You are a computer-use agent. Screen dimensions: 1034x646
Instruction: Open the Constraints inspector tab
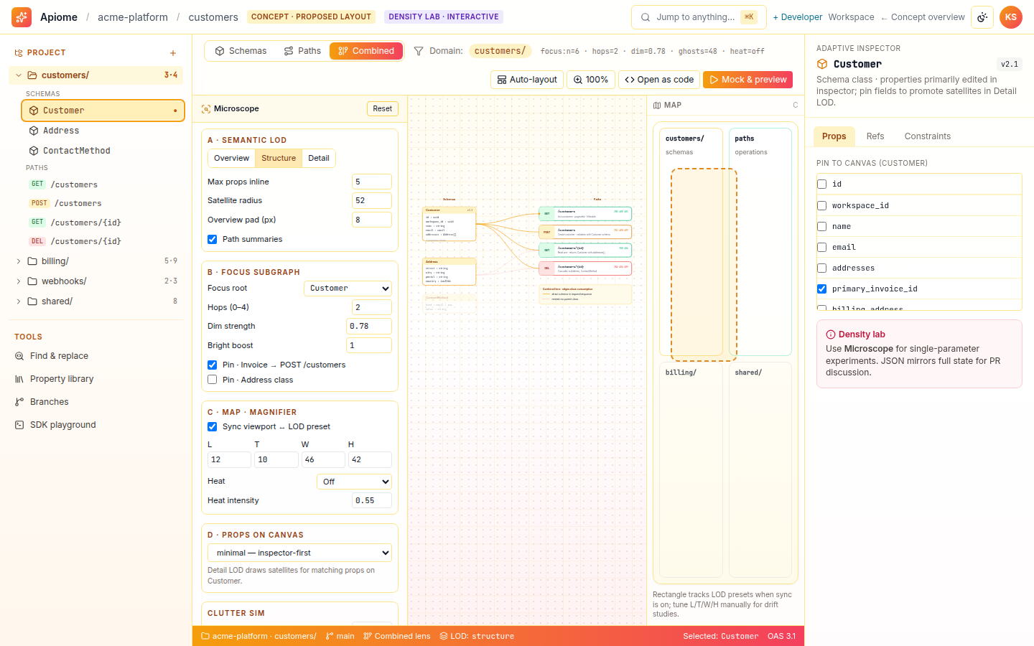[x=928, y=136]
